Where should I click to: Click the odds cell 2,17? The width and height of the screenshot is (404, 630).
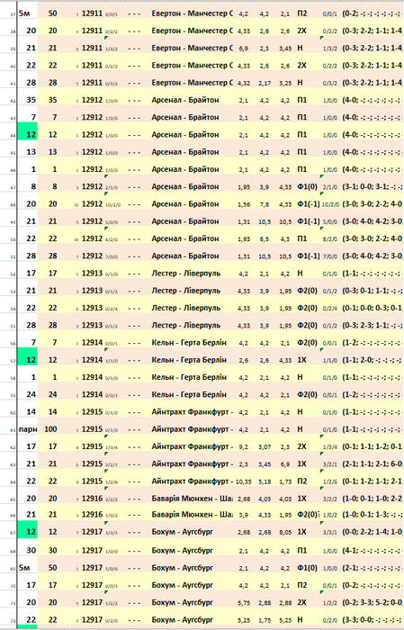[265, 83]
